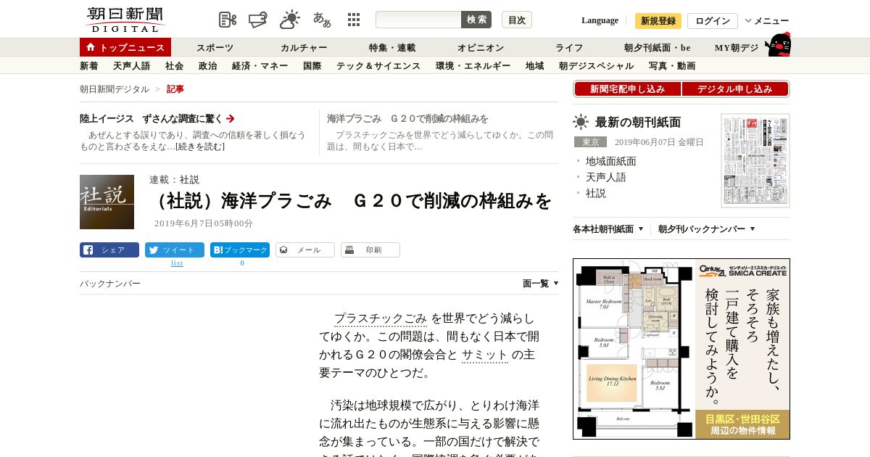The width and height of the screenshot is (870, 457).
Task: Select the カルチャー tab
Action: (x=304, y=48)
